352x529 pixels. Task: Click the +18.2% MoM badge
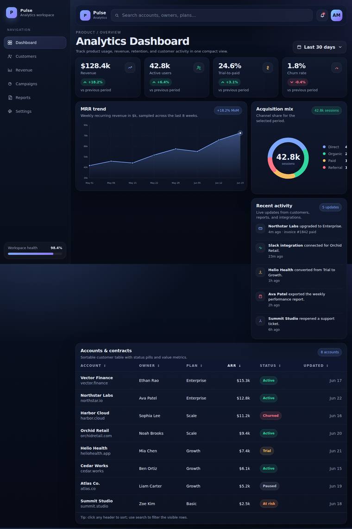228,111
